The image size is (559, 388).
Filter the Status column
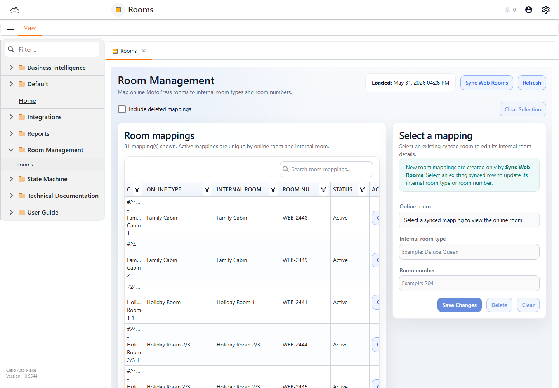point(362,189)
